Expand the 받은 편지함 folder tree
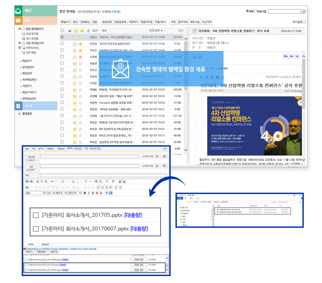The width and height of the screenshot is (322, 283). (19, 29)
